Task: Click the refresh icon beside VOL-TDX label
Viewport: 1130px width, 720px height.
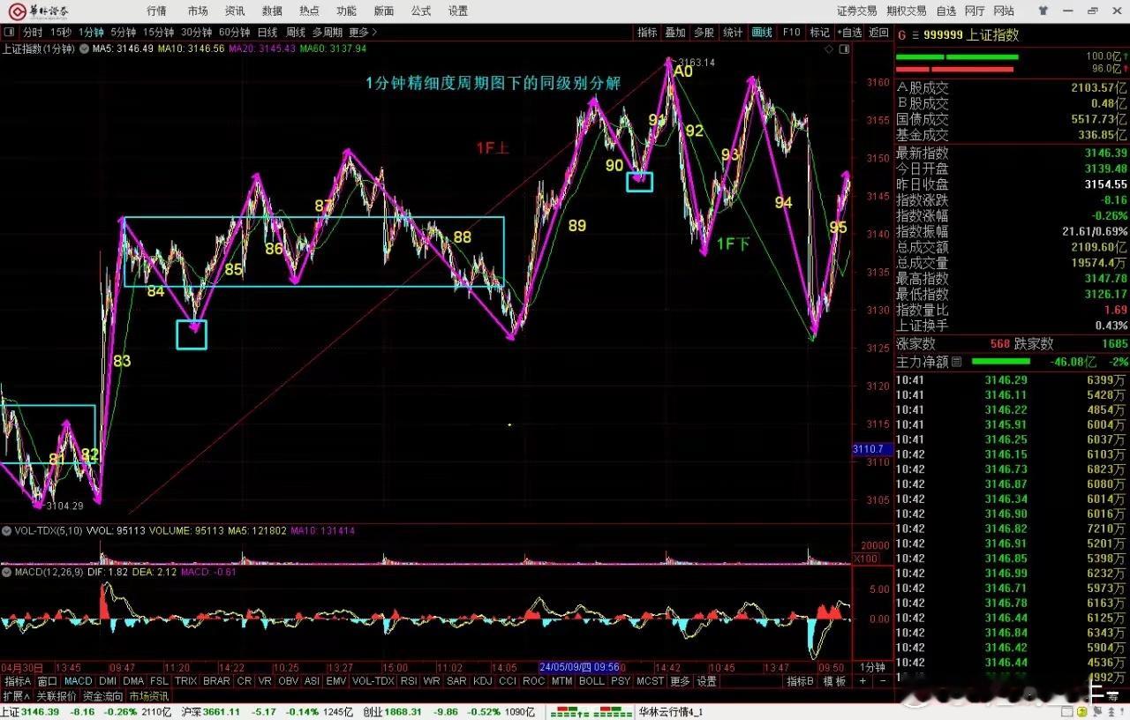Action: (x=6, y=531)
